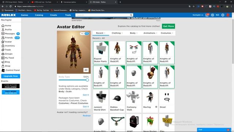Open the Chat bar
234x132 pixels.
click(214, 130)
